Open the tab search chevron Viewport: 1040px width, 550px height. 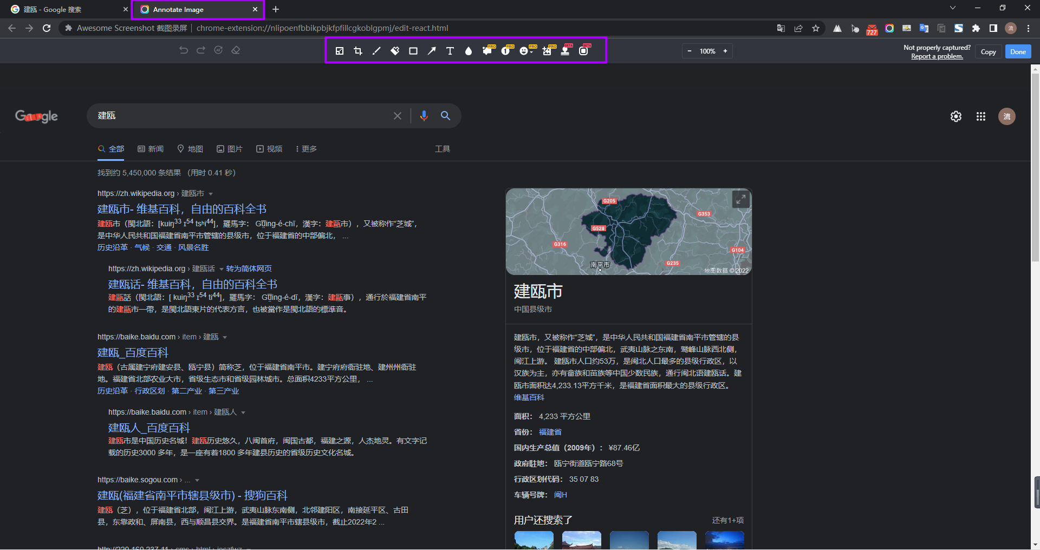[x=953, y=8]
